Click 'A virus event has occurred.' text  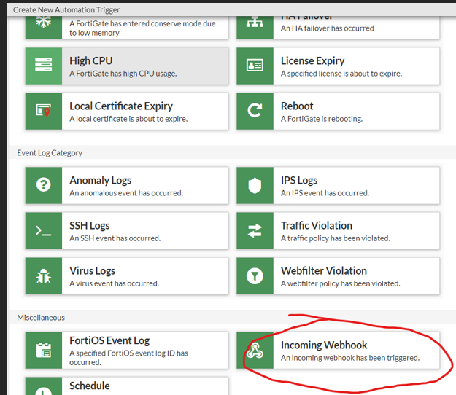tap(114, 283)
